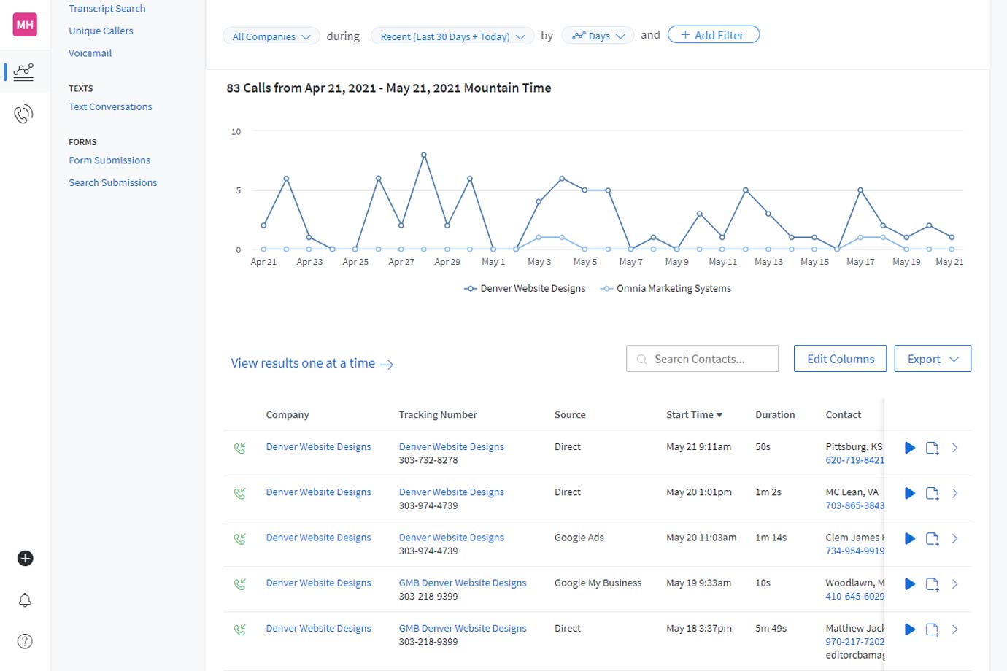
Task: Expand details chevron for May 21 9:11am call
Action: [x=955, y=448]
